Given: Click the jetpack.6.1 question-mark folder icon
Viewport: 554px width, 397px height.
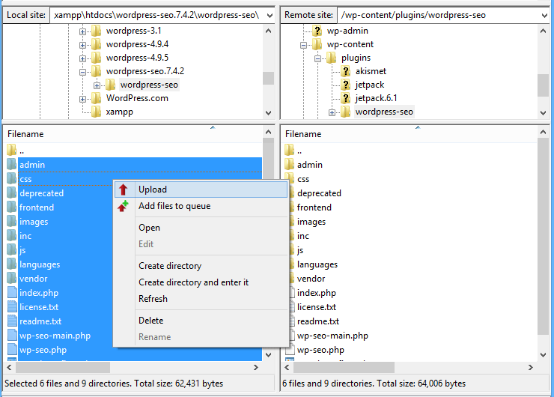Looking at the screenshot, I should (x=346, y=98).
